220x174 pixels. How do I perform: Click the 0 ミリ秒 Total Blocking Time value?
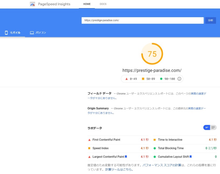pyautogui.click(x=211, y=148)
